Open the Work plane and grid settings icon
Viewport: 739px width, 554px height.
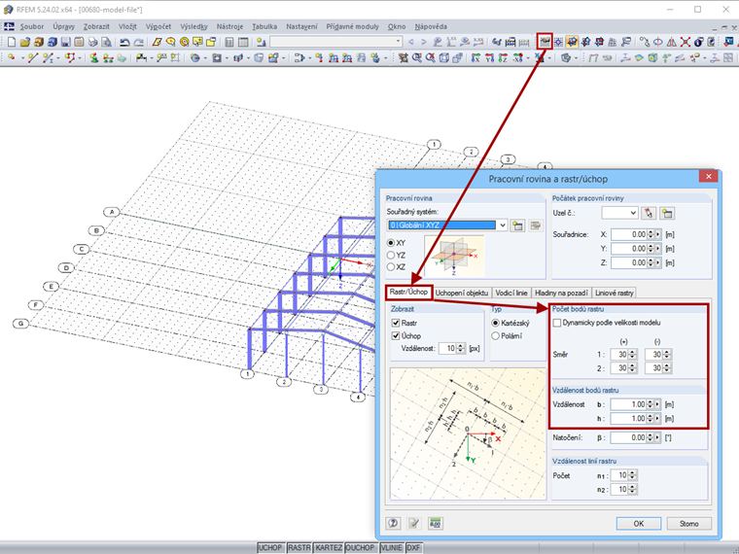[545, 42]
